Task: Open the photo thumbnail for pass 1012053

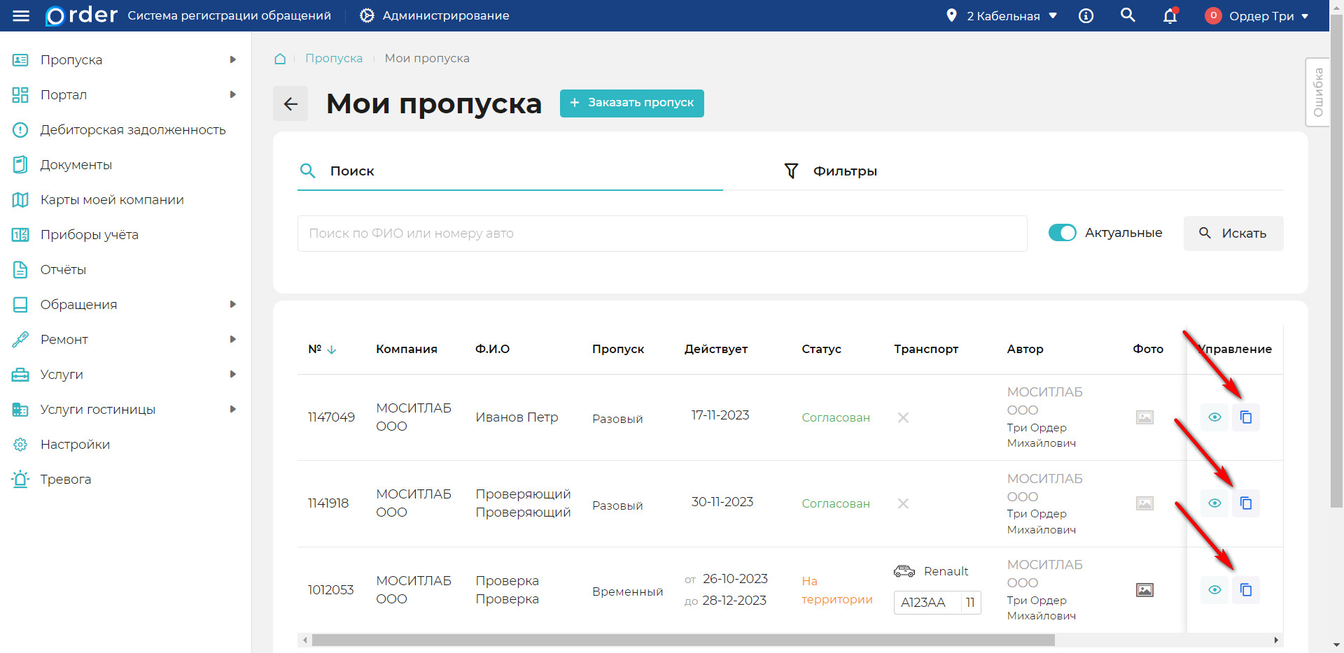Action: [x=1144, y=589]
